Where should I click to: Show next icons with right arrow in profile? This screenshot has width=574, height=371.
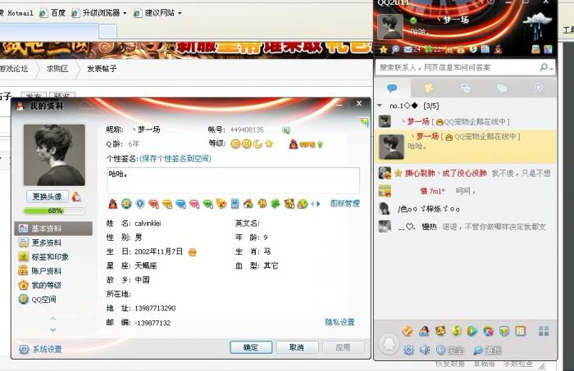[318, 204]
